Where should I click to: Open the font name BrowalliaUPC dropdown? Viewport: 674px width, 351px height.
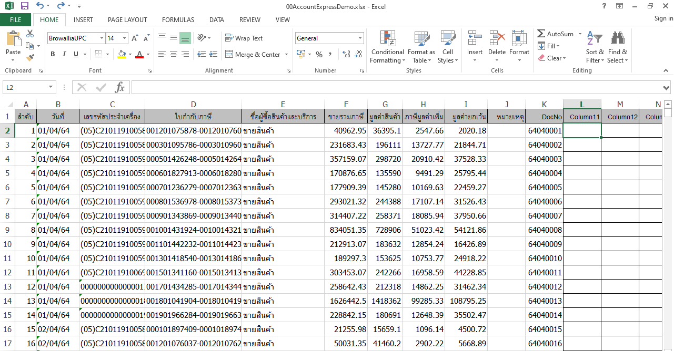point(101,38)
